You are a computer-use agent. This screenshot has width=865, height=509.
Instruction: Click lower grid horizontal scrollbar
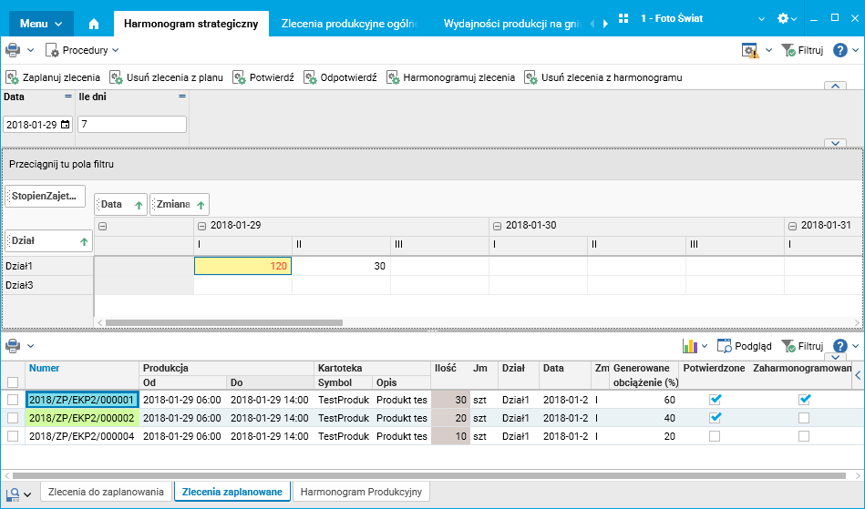click(429, 475)
